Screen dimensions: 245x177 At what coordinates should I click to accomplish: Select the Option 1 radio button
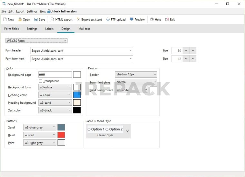89,129
